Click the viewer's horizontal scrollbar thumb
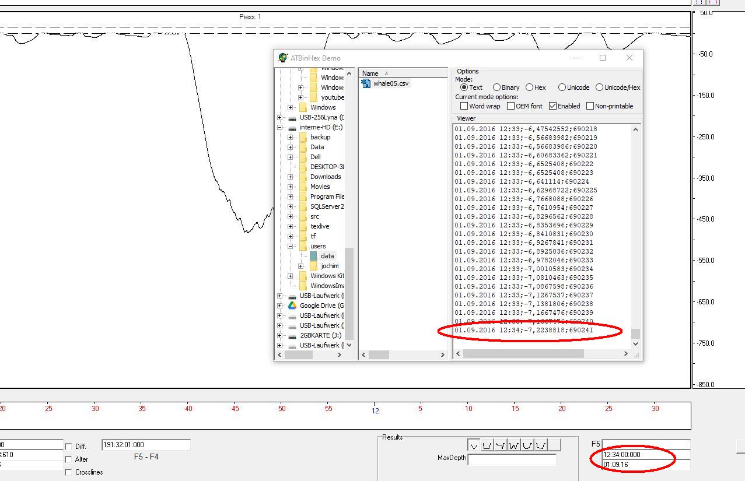 523,354
